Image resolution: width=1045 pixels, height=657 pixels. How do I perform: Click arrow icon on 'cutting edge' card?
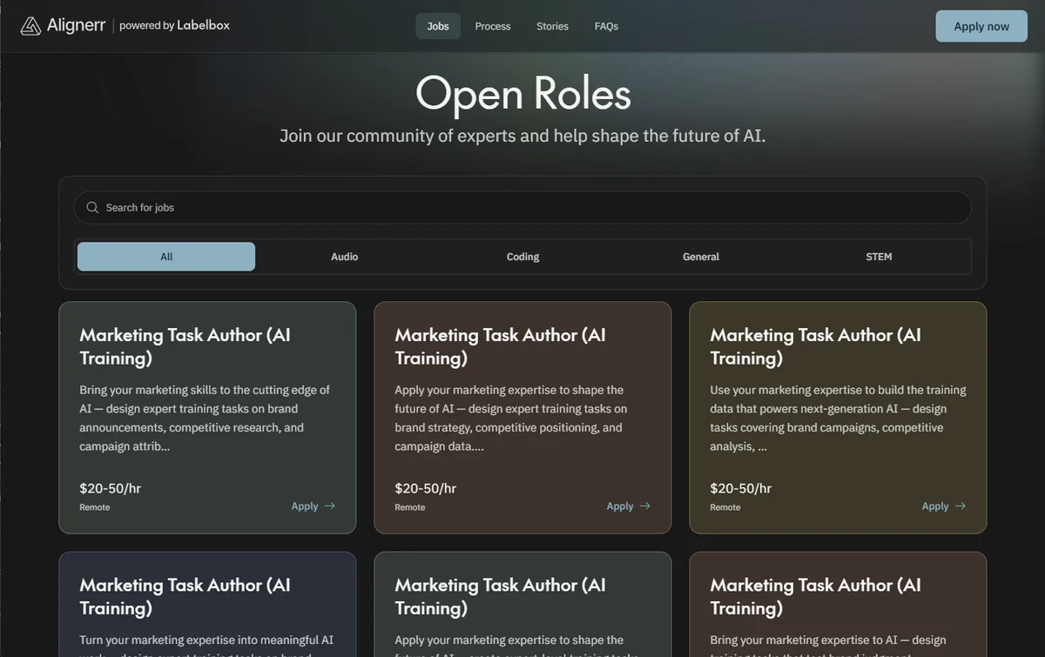pos(329,506)
